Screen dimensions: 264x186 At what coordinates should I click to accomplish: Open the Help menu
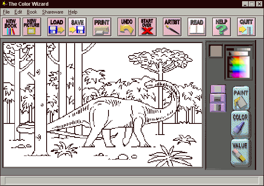pos(73,12)
